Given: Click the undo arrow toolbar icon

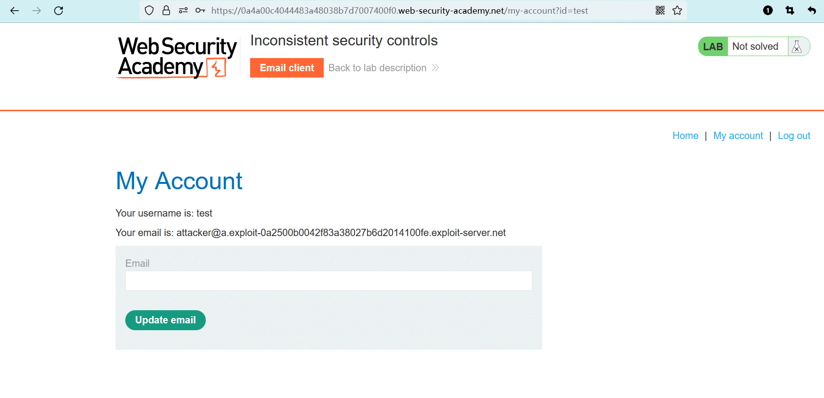Looking at the screenshot, I should pyautogui.click(x=812, y=11).
